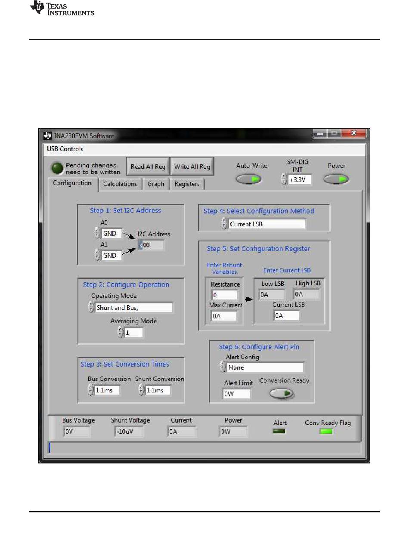Click the Write All Reg button

point(192,167)
